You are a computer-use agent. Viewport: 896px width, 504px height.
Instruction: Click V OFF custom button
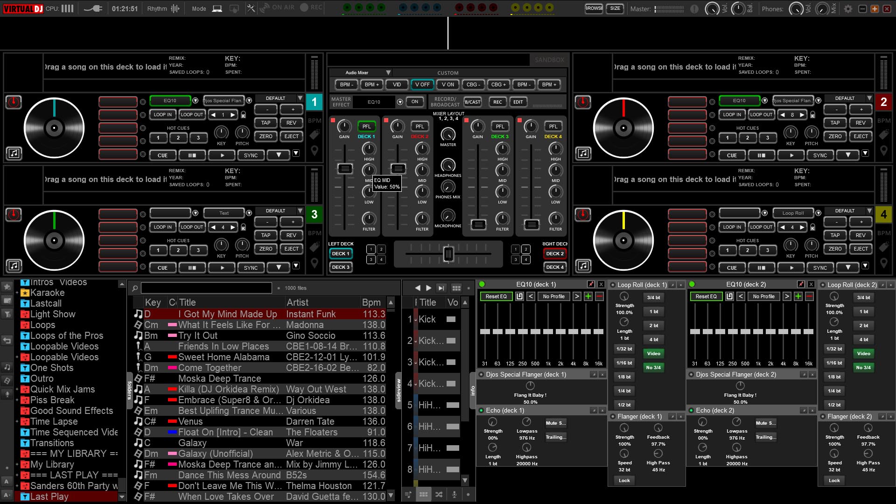click(x=422, y=84)
